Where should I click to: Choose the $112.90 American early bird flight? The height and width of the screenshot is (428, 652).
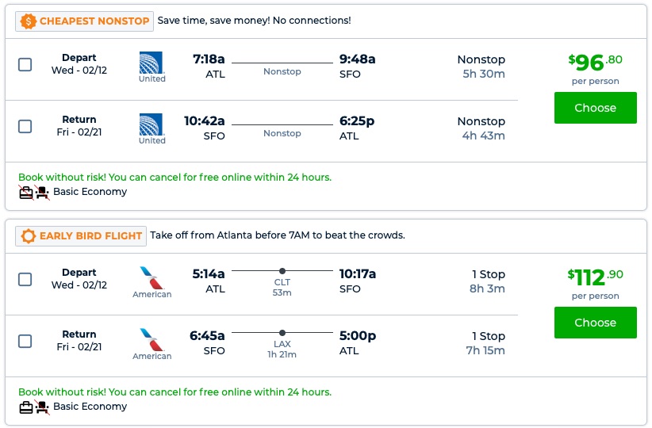point(595,323)
